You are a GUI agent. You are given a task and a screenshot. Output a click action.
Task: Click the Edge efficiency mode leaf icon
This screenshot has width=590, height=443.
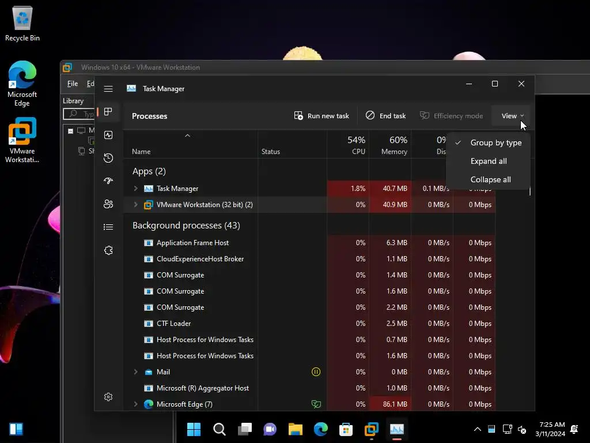[316, 404]
